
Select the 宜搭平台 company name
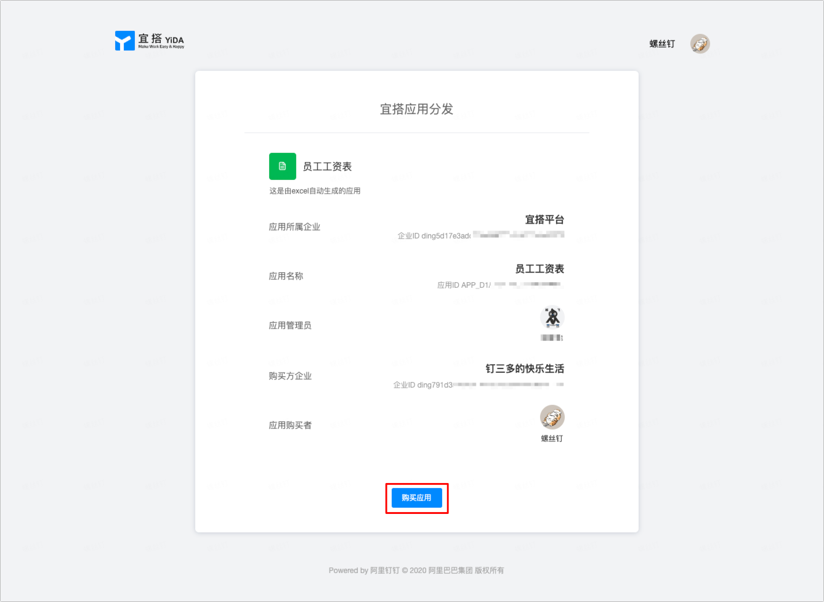coord(544,219)
